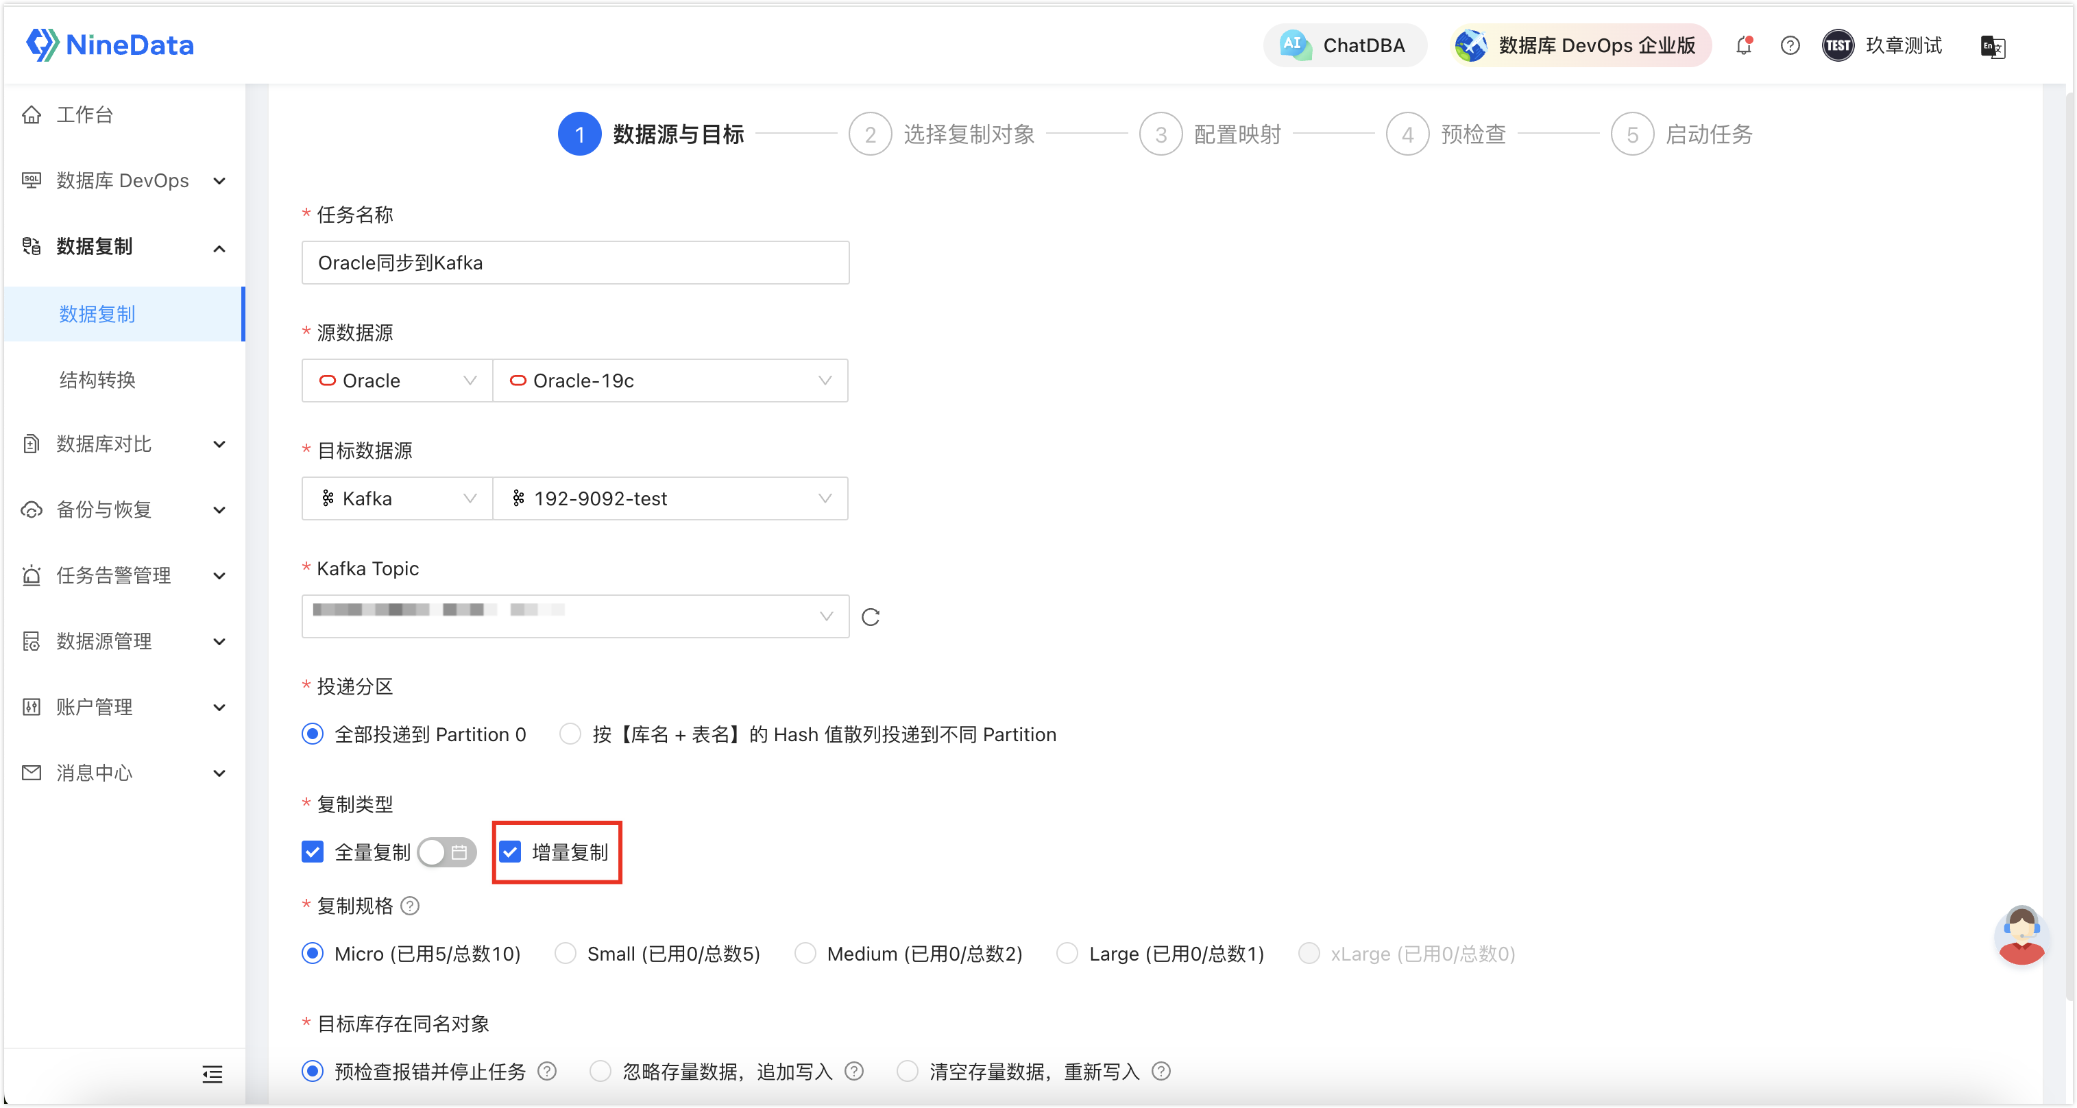Expand the 备份与恢复 menu

tap(219, 509)
